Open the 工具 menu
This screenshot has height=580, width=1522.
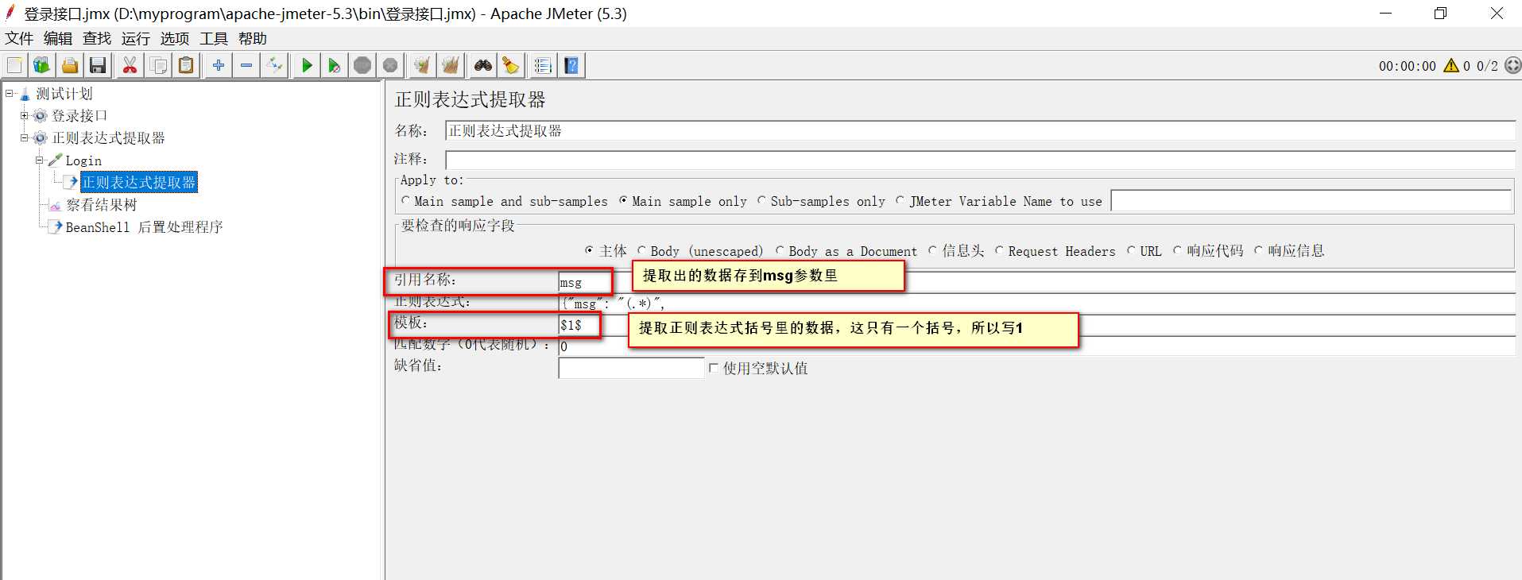click(214, 38)
